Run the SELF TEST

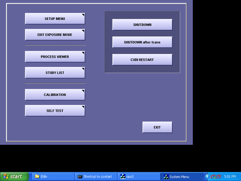pos(55,111)
